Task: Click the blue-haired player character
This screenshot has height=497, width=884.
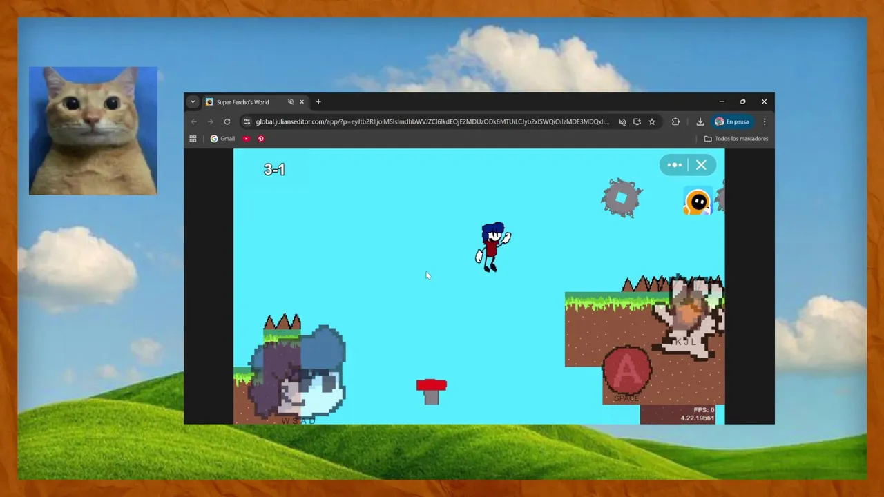Action: 493,246
